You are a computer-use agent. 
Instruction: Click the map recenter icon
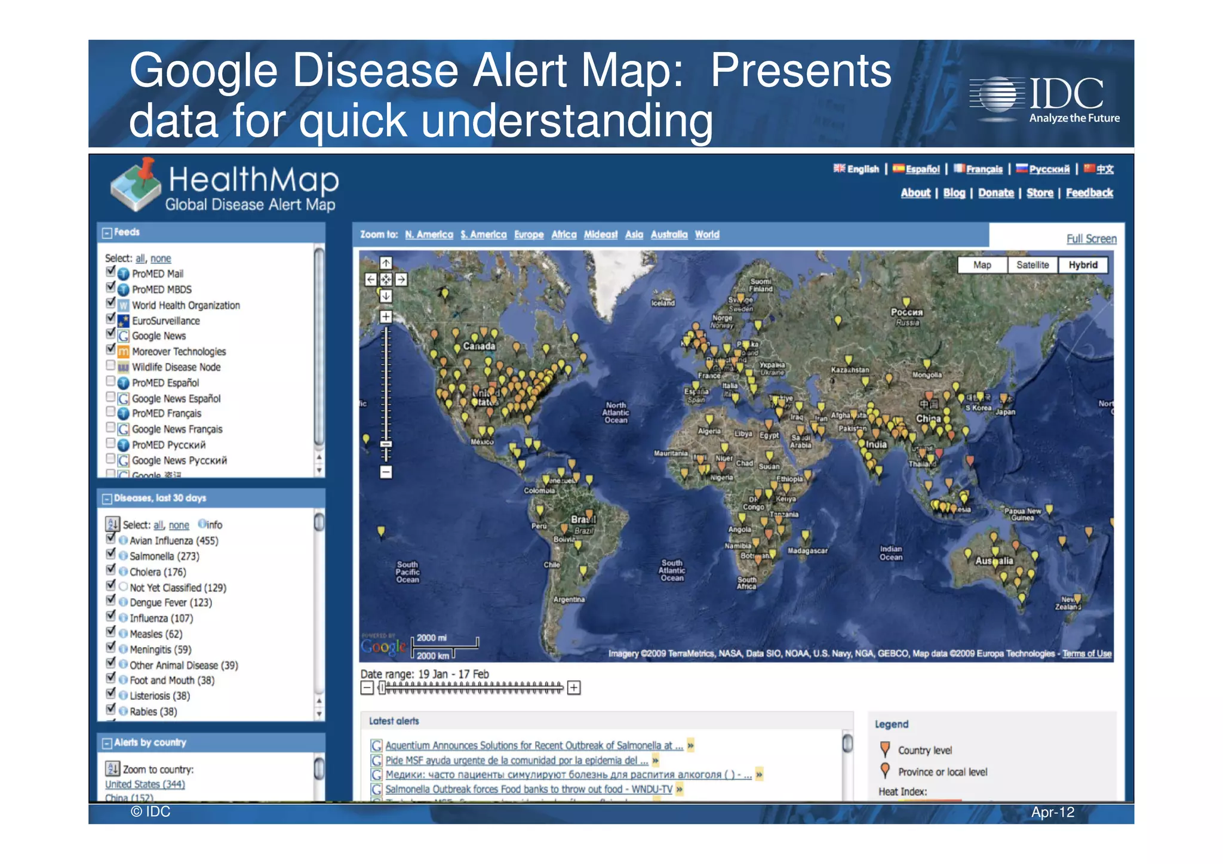[x=386, y=279]
